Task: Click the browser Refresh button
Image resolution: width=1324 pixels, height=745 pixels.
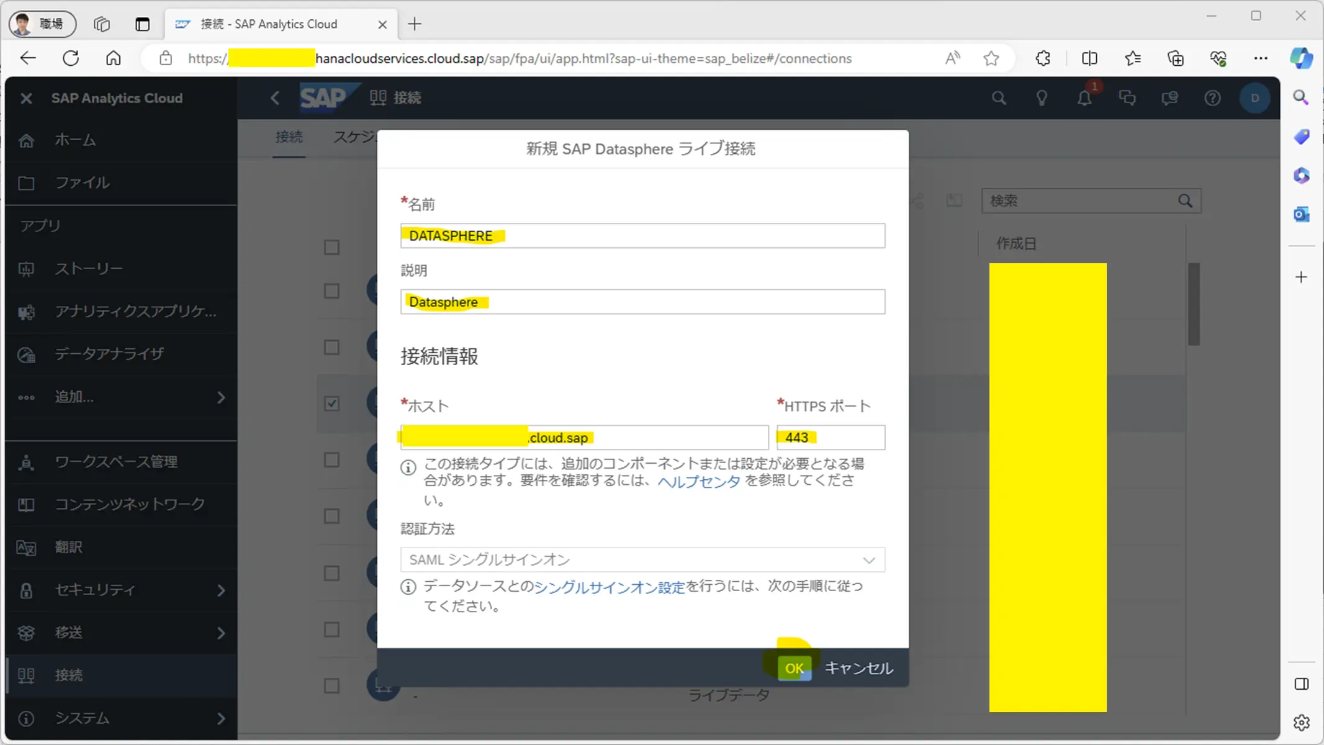Action: tap(71, 58)
